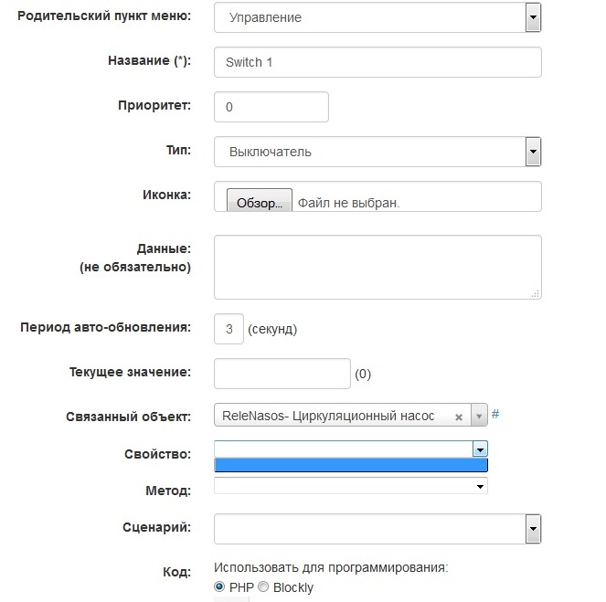The width and height of the screenshot is (606, 602).
Task: Toggle the Свойство dropdown arrow
Action: coord(480,449)
